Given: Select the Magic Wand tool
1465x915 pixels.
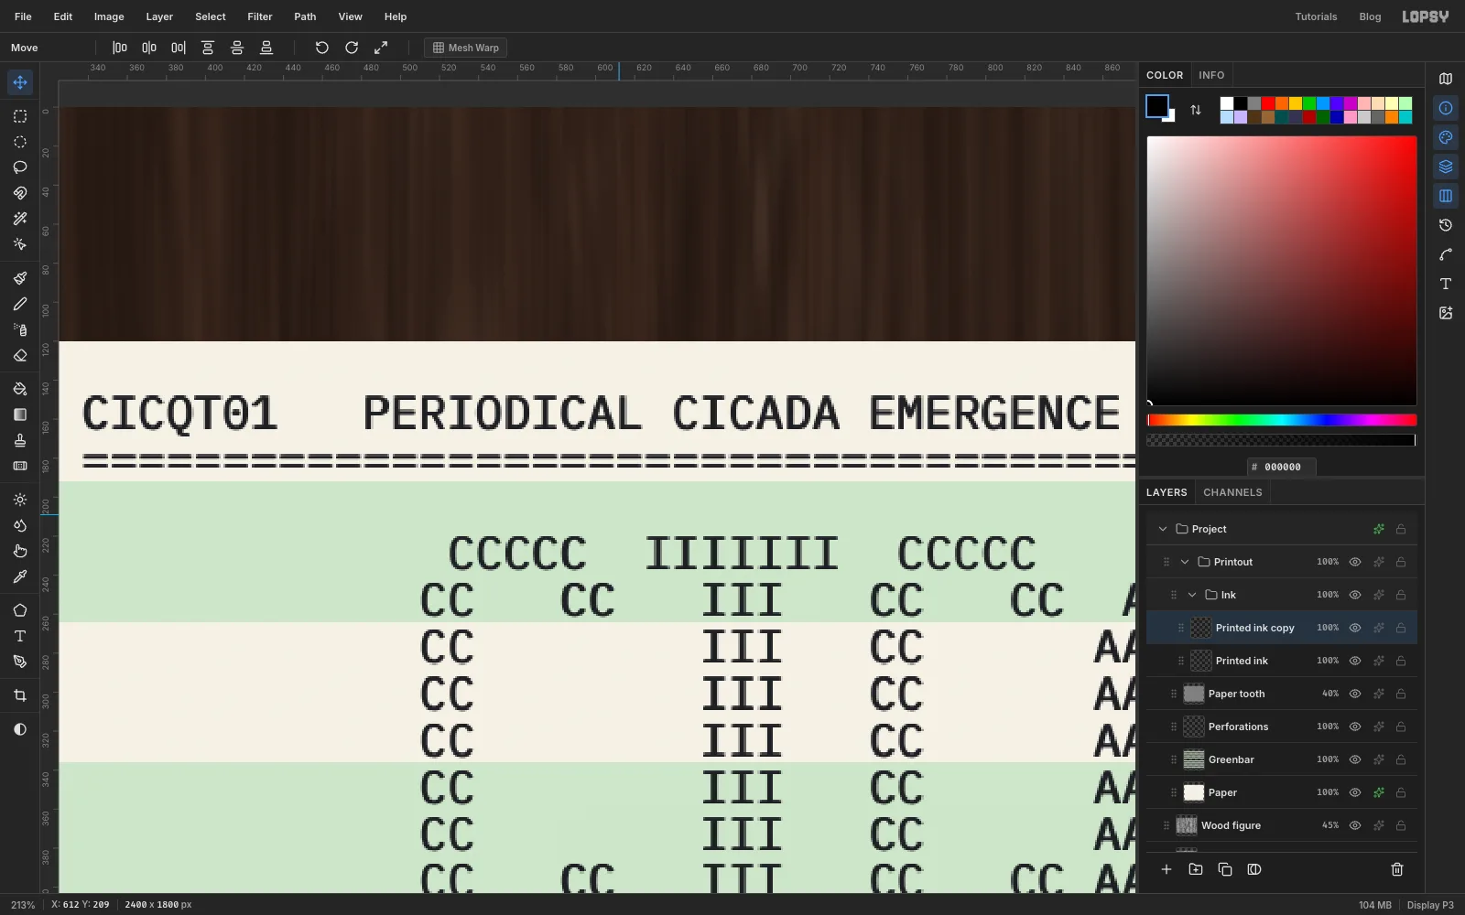Looking at the screenshot, I should pyautogui.click(x=20, y=219).
